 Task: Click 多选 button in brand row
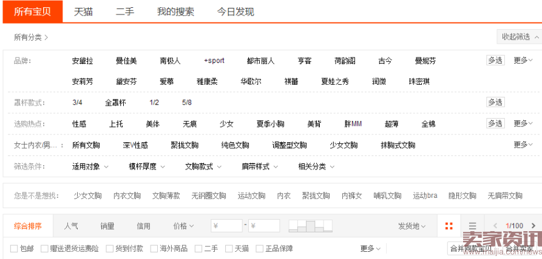[495, 61]
